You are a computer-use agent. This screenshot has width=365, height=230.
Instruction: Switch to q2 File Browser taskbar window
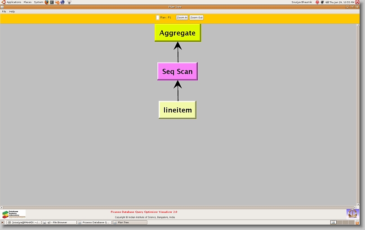pos(59,222)
